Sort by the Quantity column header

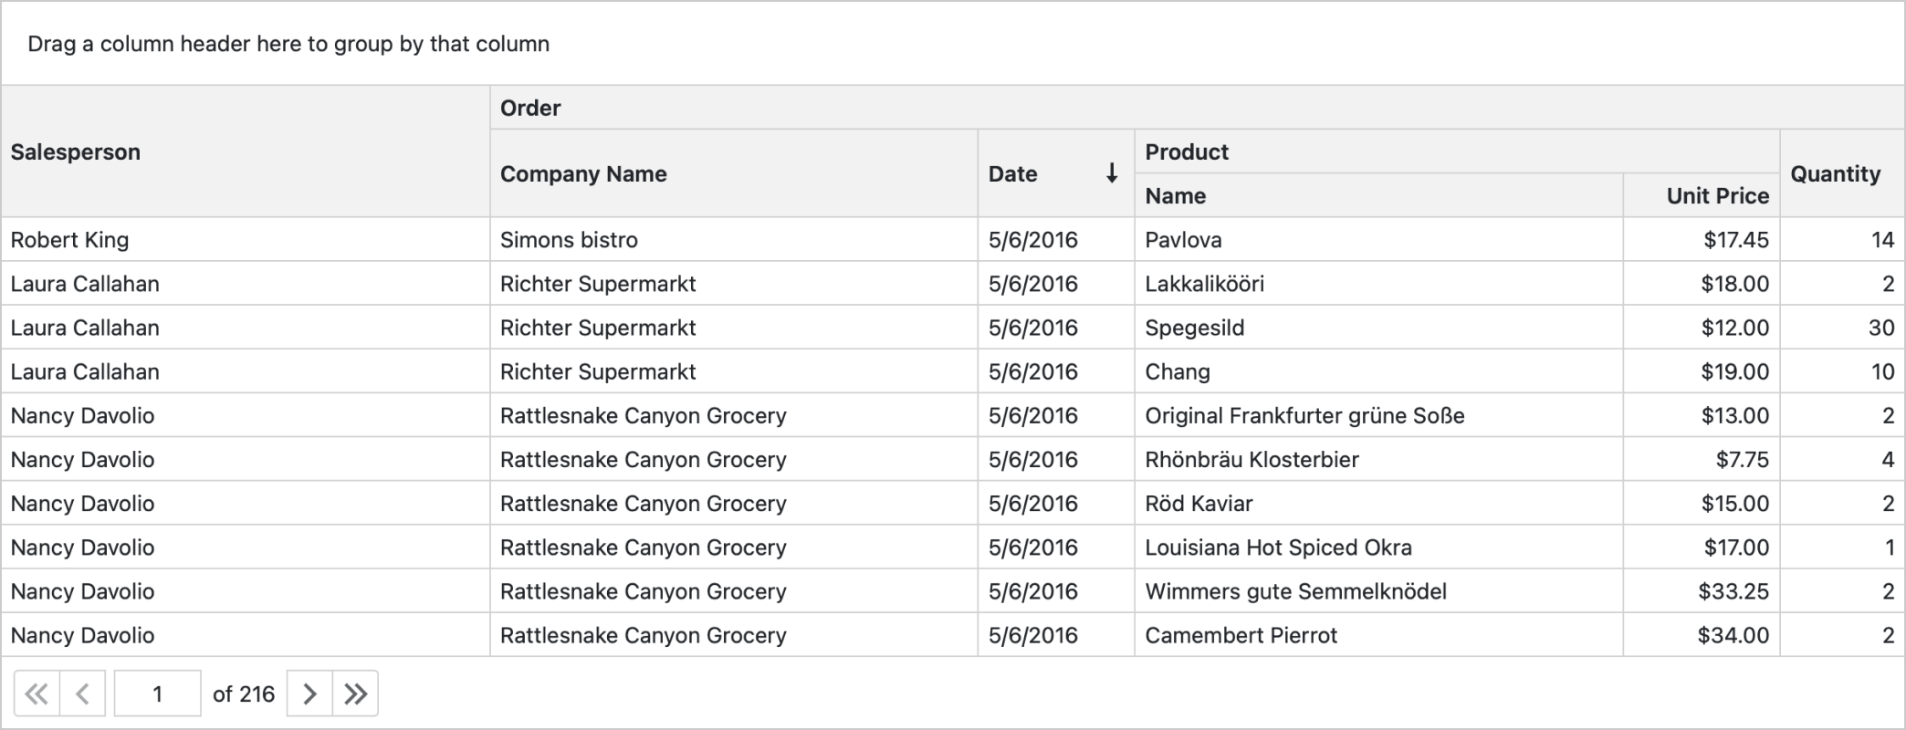[1835, 173]
